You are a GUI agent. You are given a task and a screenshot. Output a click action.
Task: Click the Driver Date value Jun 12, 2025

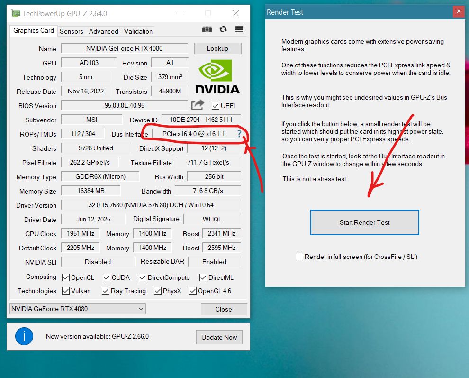tap(93, 219)
